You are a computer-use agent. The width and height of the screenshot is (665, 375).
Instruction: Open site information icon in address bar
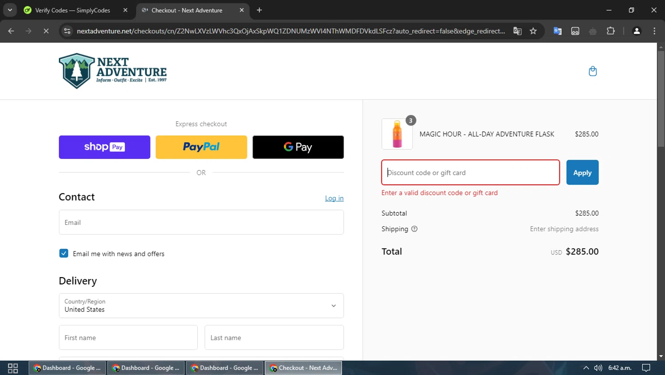pos(67,31)
